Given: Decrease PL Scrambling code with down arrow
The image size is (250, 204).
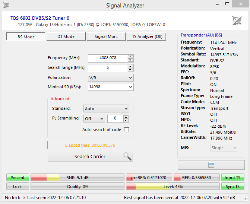Looking at the screenshot, I should click(126, 120).
